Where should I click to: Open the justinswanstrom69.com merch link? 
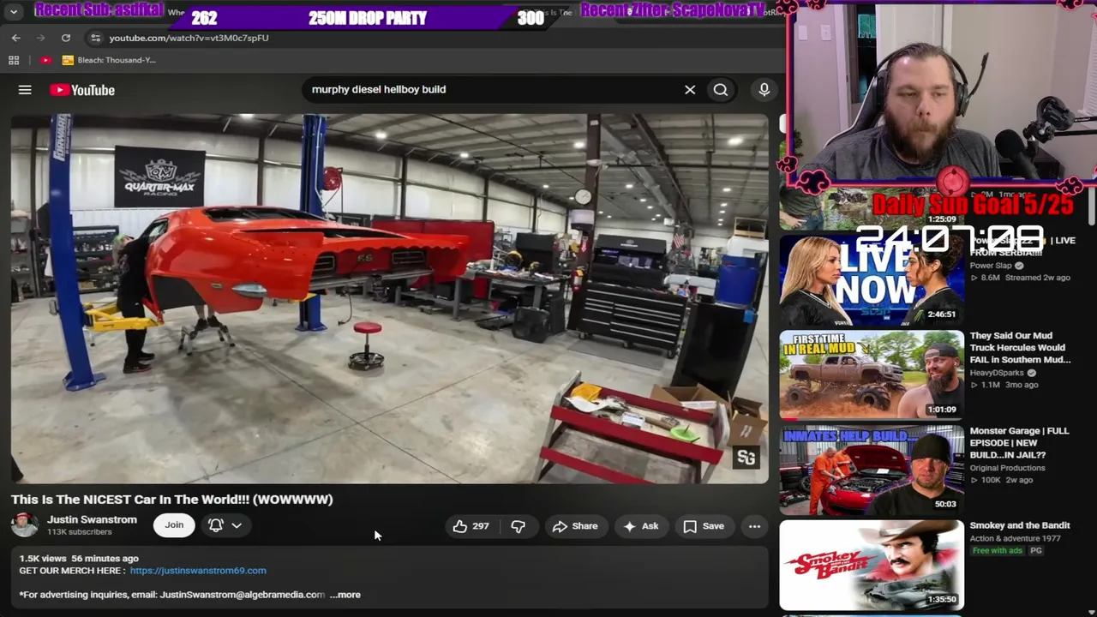point(198,571)
